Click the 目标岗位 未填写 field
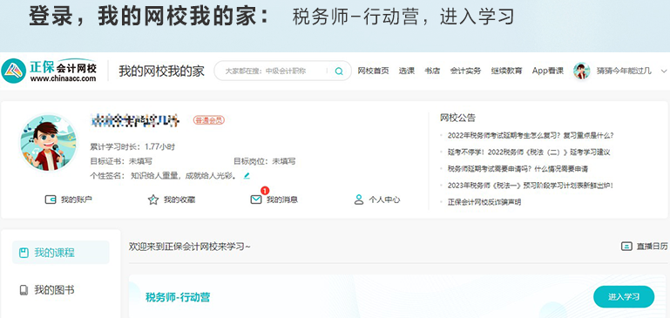The height and width of the screenshot is (318, 670). point(264,161)
